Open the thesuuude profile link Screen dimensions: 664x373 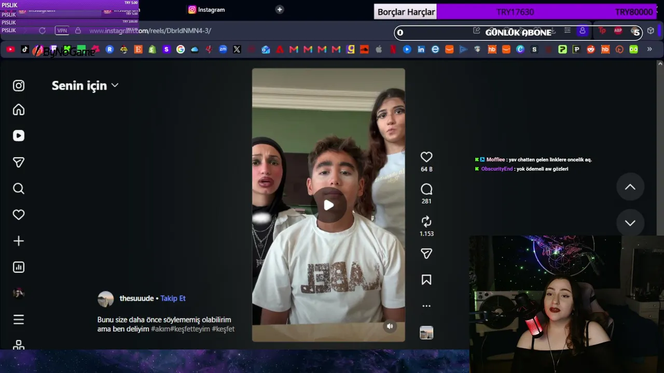136,298
